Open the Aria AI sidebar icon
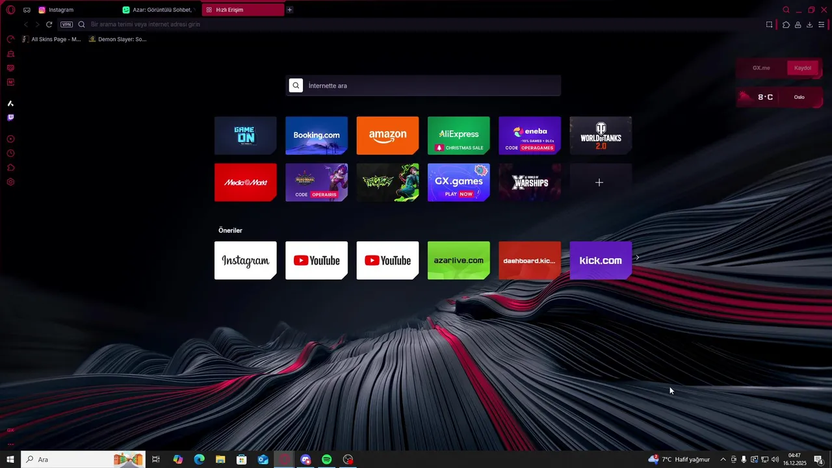 click(10, 103)
